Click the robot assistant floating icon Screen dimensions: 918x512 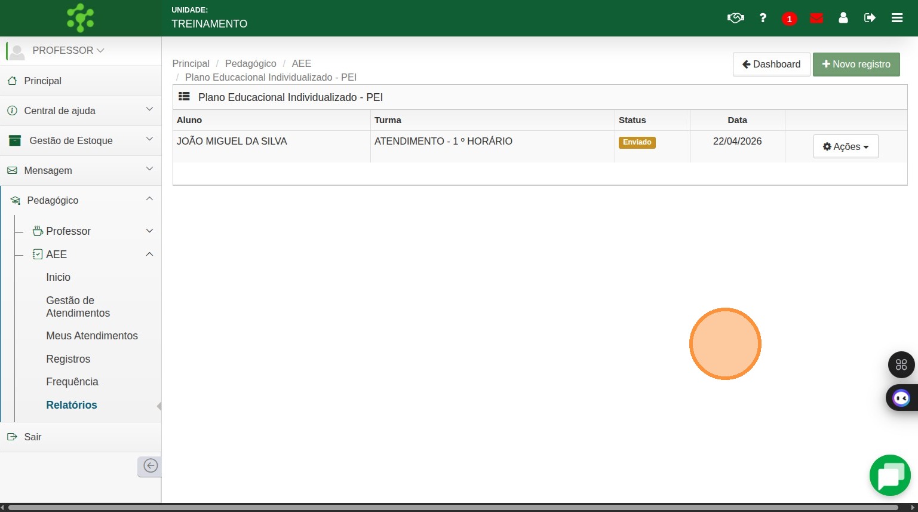(901, 398)
